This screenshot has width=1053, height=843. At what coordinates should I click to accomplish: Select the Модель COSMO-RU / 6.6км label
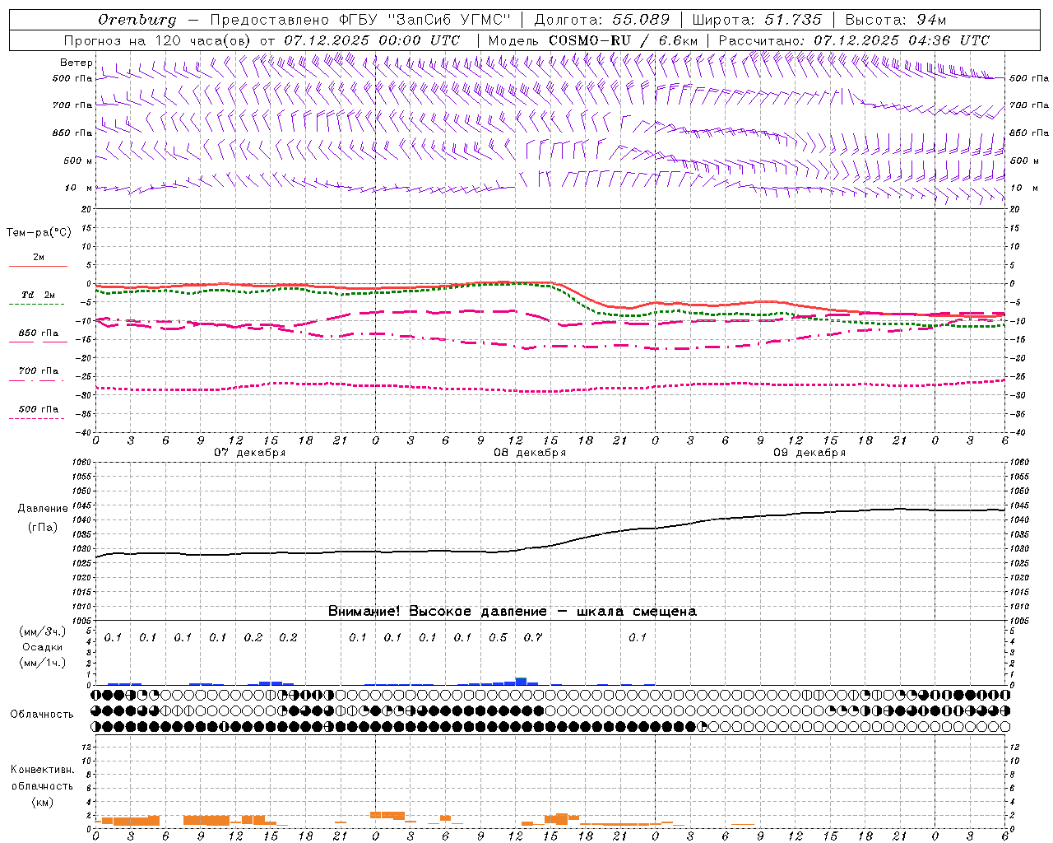(593, 40)
